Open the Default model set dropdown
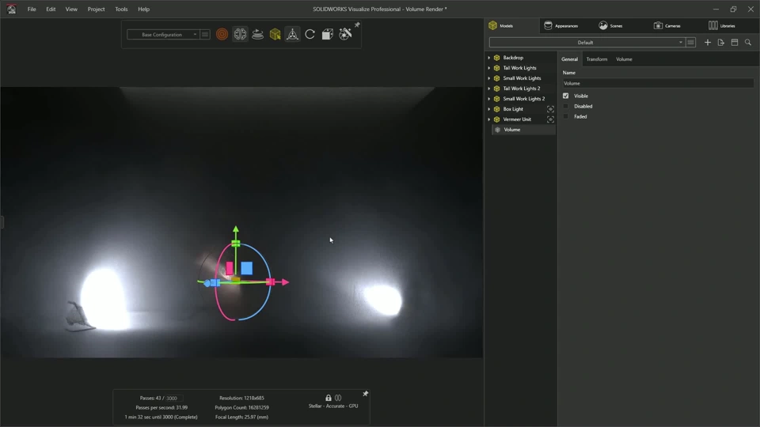This screenshot has height=427, width=760. coord(587,43)
